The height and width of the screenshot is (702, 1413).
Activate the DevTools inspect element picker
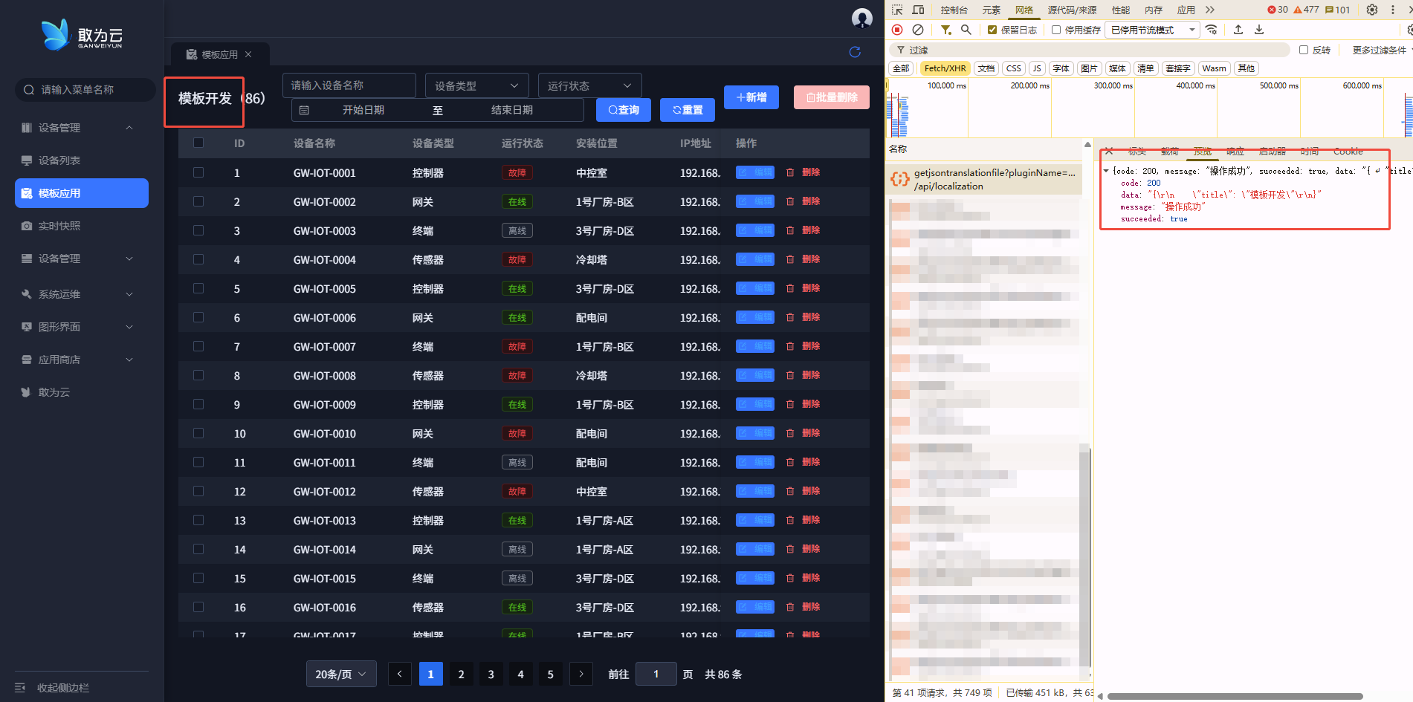pos(897,10)
